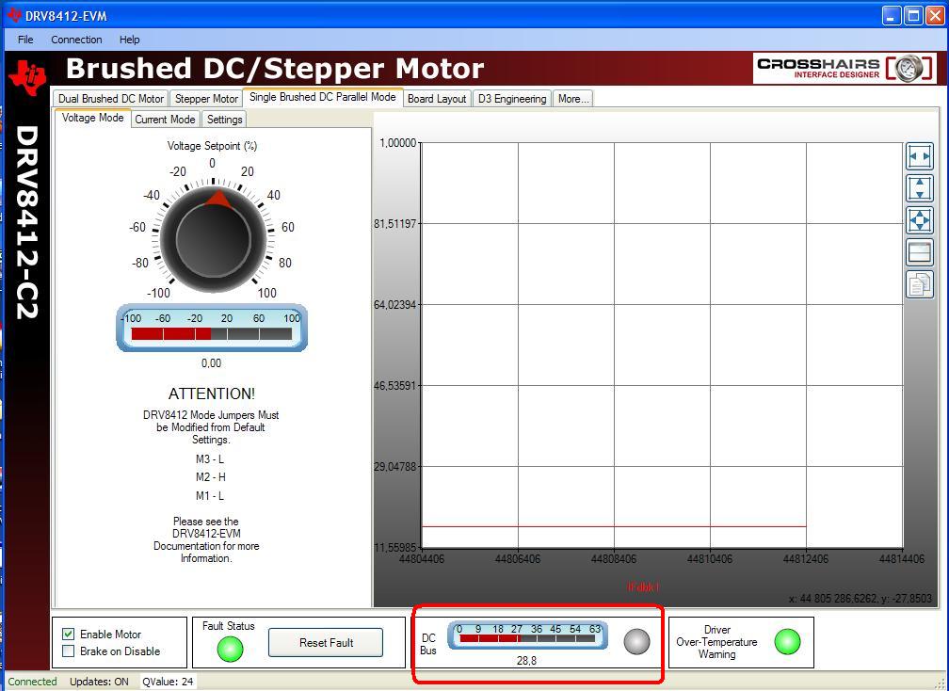Viewport: 949px width, 691px height.
Task: Click the Driver Over-Temperature Warning label
Action: 716,642
